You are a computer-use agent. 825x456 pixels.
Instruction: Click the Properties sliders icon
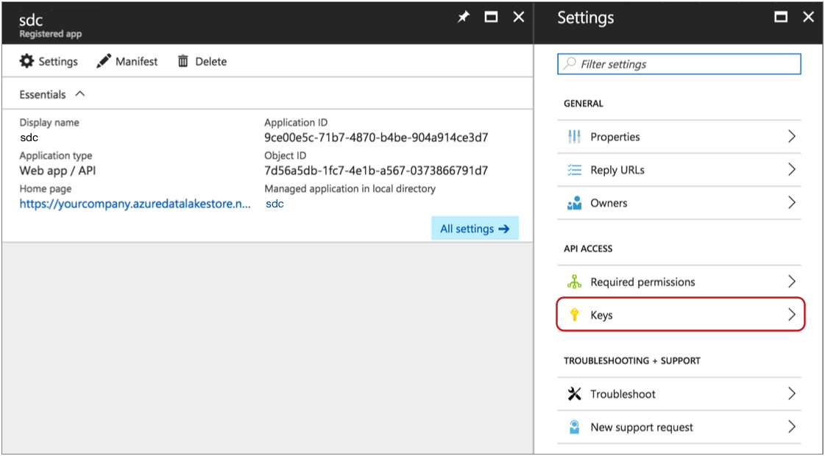coord(574,137)
